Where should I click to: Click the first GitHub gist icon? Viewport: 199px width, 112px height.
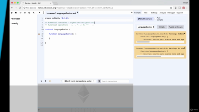tap(21, 13)
